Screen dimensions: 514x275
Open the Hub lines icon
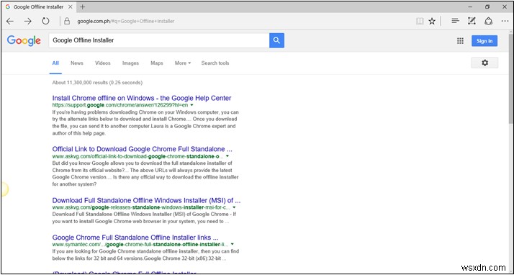[x=455, y=22]
